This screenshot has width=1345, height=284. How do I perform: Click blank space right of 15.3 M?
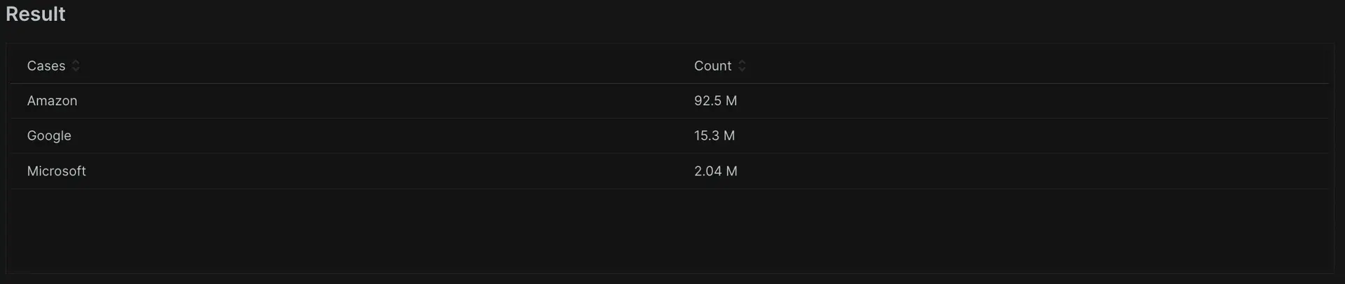[1016, 136]
